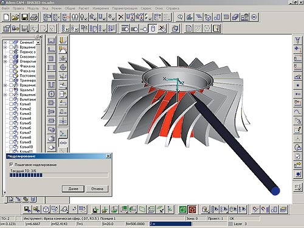304x228 pixels.
Task: Check the box next to Копия1
Action: [11, 104]
